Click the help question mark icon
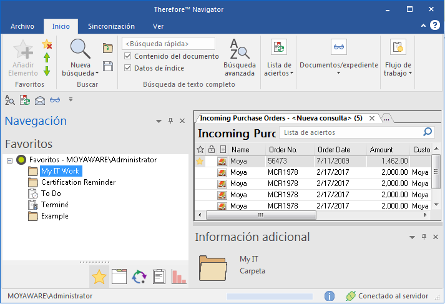The image size is (445, 304). click(x=435, y=25)
